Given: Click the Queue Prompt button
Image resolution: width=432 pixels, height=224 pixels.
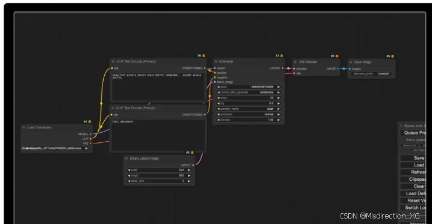Looking at the screenshot, I should [x=413, y=133].
